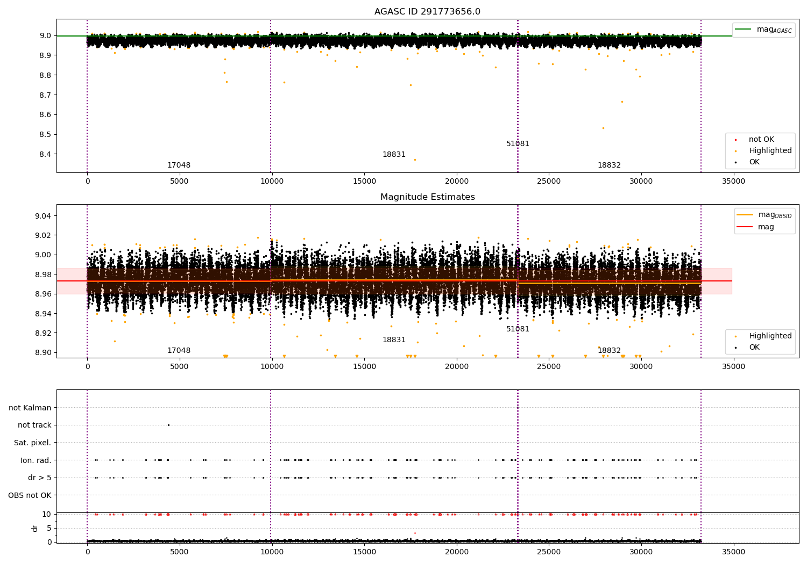Click obsid label 17048 in Magnitude Estimates plot

[x=179, y=351]
